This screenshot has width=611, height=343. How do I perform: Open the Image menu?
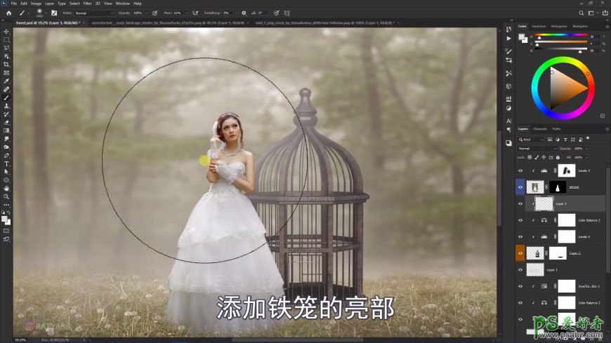click(36, 3)
